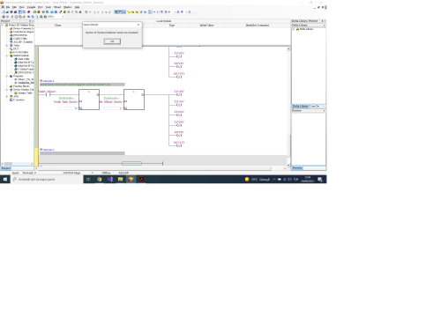Expand the Delta Library tree node

294,29
